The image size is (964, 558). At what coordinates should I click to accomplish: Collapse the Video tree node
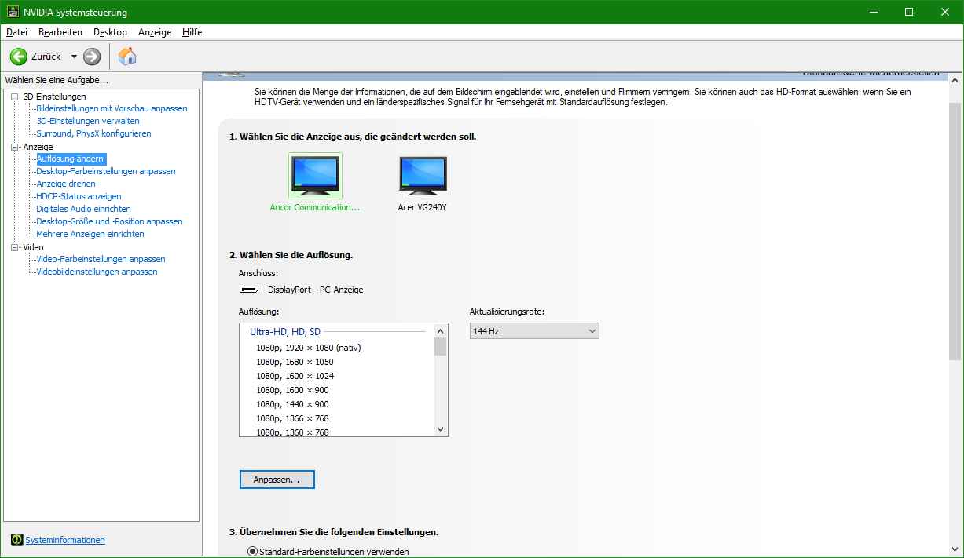tap(14, 246)
